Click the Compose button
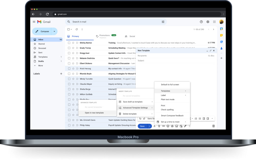 (42, 31)
